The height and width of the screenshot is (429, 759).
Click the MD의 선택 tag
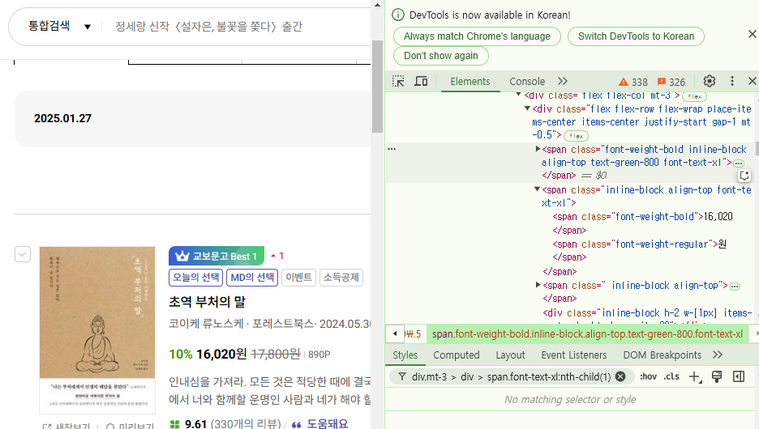252,278
